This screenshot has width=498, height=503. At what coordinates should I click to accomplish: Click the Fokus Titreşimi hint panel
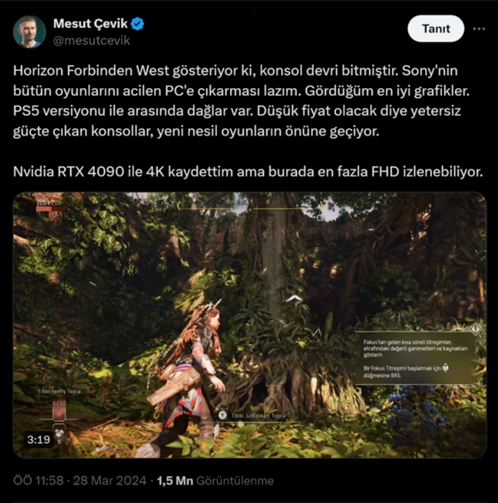pos(415,358)
